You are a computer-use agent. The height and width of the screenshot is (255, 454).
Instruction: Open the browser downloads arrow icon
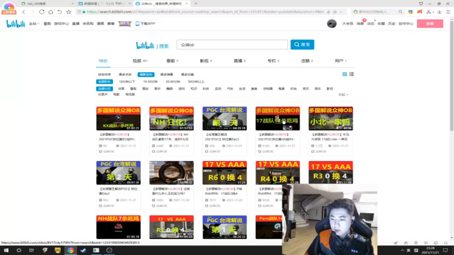(439, 12)
